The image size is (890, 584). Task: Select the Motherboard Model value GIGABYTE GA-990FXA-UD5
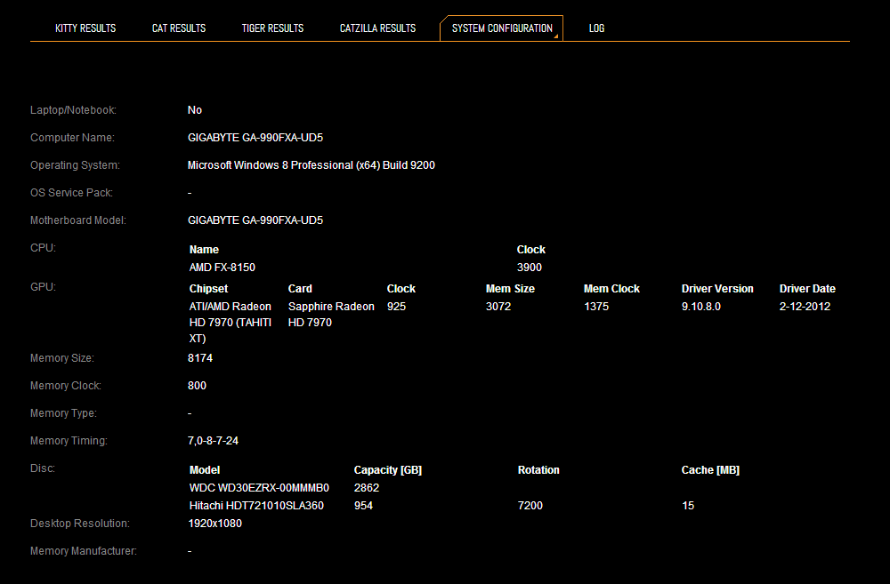pyautogui.click(x=255, y=220)
